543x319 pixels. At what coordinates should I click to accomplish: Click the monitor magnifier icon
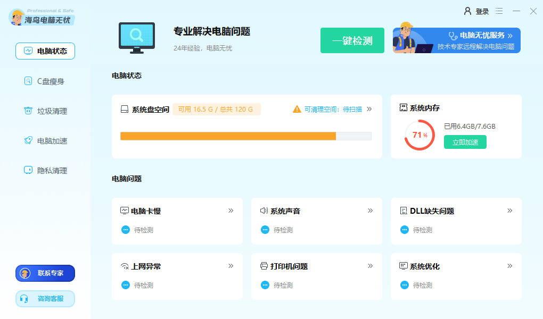click(137, 38)
